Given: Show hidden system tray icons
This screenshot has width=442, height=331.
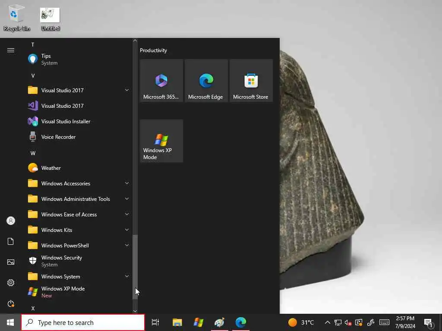Looking at the screenshot, I should tap(327, 322).
